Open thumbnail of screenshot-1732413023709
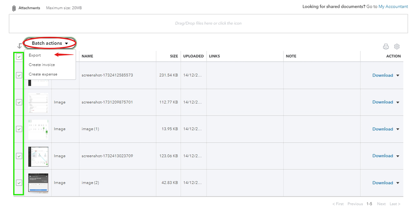The width and height of the screenshot is (411, 214). 38,156
